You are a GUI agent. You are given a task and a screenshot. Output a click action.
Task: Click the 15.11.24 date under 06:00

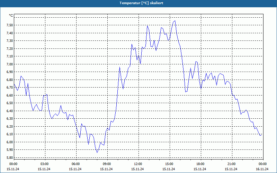pyautogui.click(x=75, y=169)
